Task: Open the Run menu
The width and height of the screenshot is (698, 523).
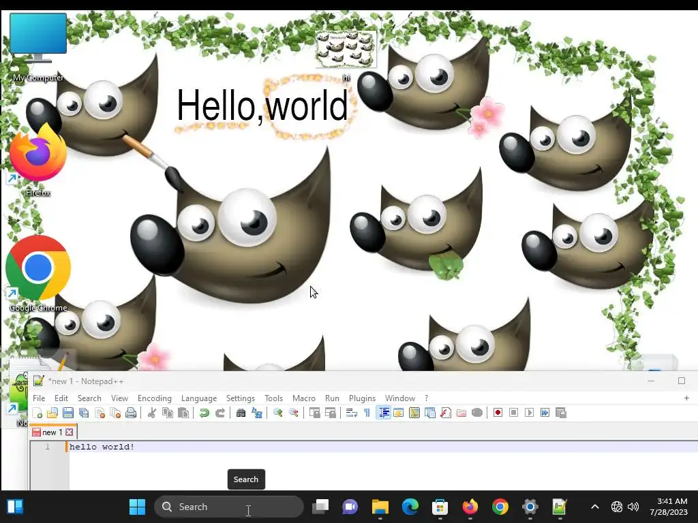Action: pos(332,398)
